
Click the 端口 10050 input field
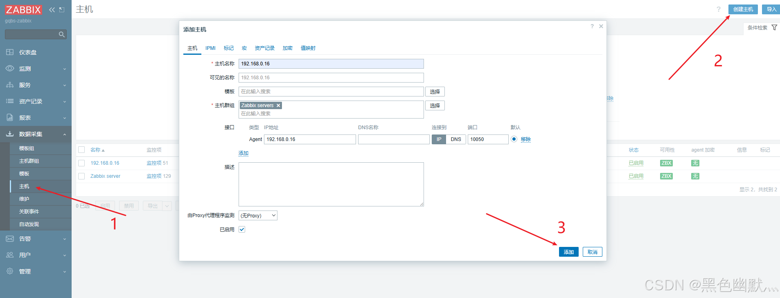[488, 139]
